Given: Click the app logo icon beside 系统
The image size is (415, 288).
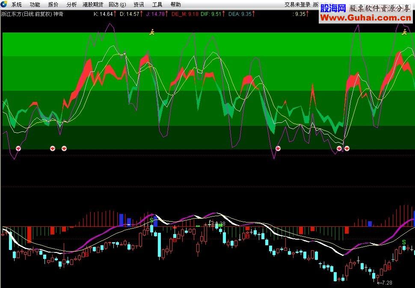Looking at the screenshot, I should point(4,4).
